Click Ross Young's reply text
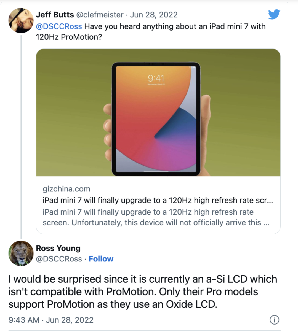This screenshot has height=332, width=298. 142,291
